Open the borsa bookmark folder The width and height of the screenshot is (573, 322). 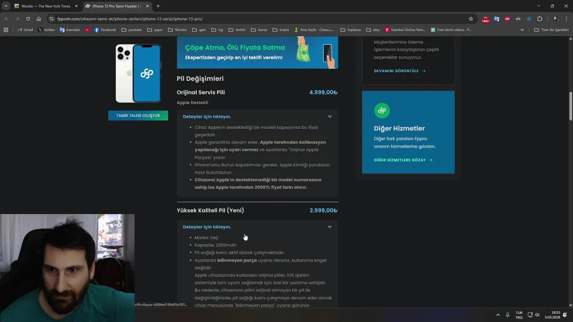tap(259, 30)
